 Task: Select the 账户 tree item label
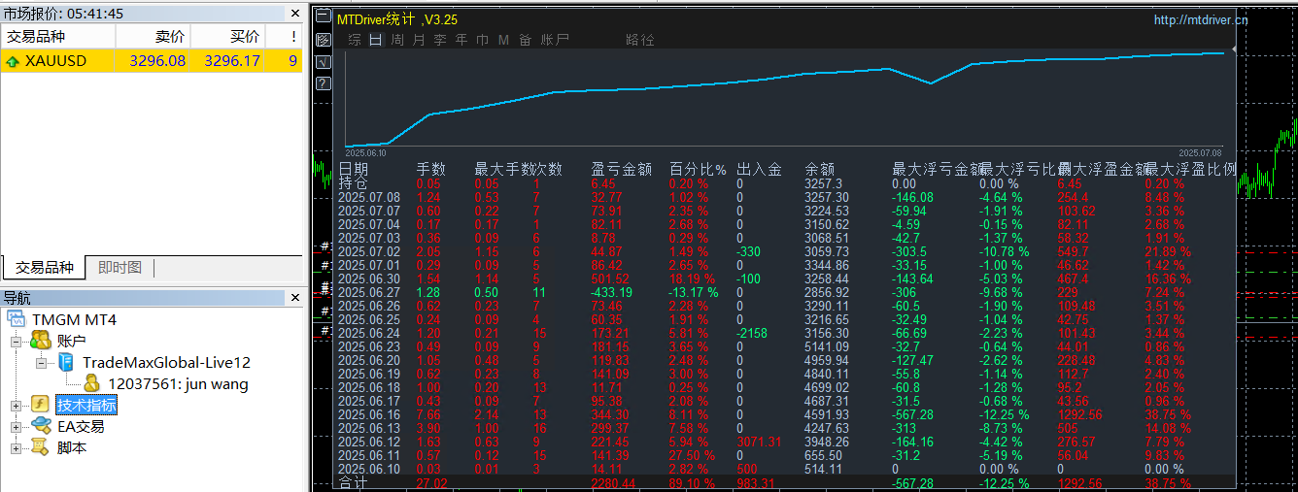coord(72,341)
